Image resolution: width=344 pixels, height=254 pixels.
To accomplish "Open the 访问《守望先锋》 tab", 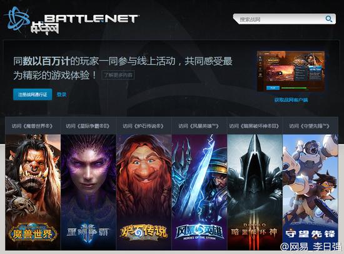I will pyautogui.click(x=310, y=126).
